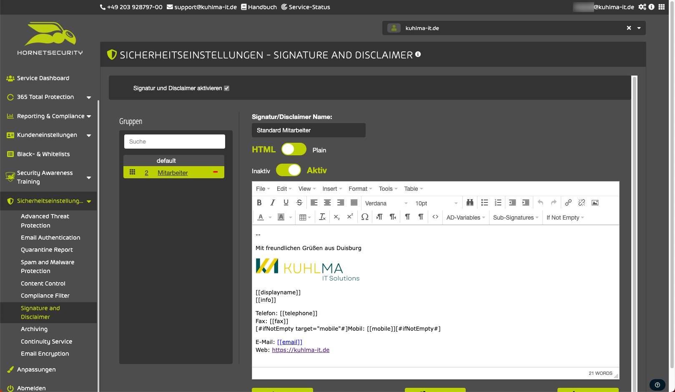The width and height of the screenshot is (675, 392).
Task: Open the Handbuch link
Action: coord(259,7)
